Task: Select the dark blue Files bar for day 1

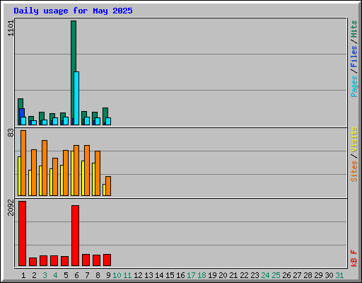Action: point(22,112)
